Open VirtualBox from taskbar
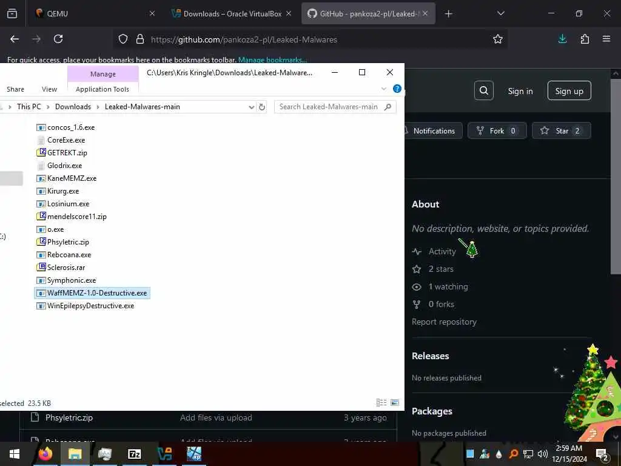Image resolution: width=621 pixels, height=466 pixels. pos(164,454)
